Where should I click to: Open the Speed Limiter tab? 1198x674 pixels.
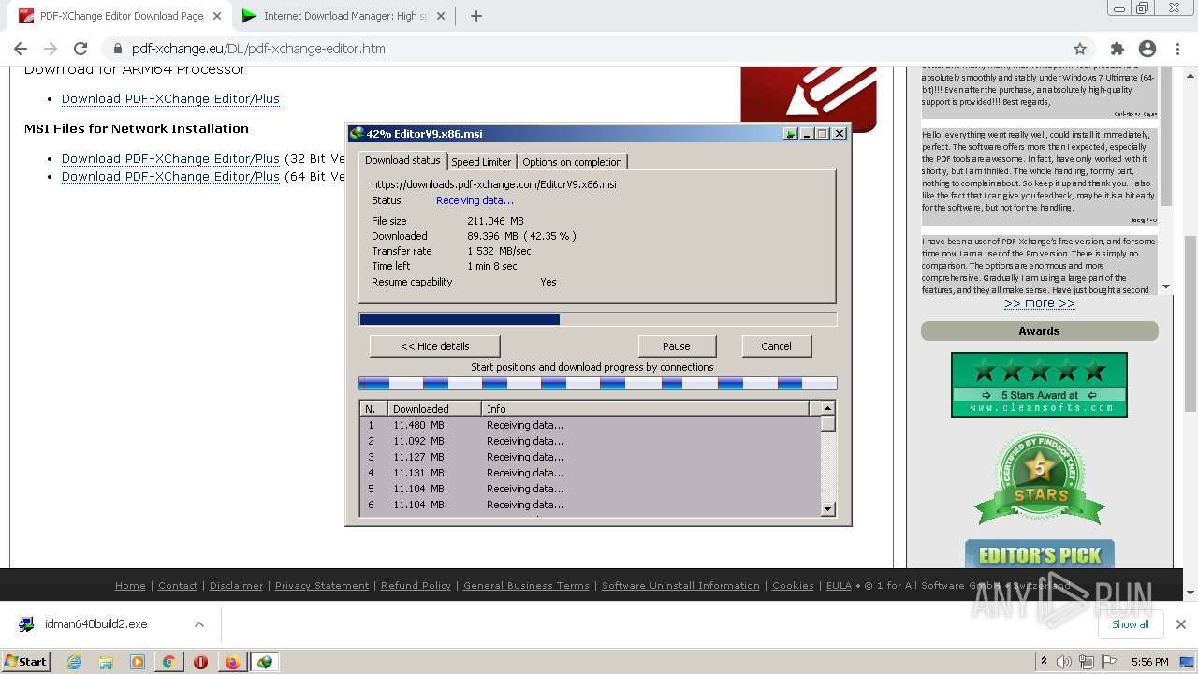481,162
